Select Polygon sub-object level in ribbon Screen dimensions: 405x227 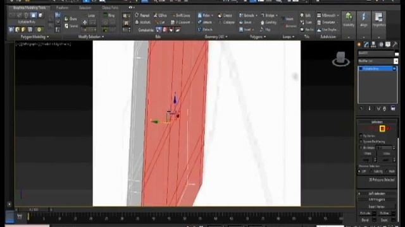click(34, 15)
